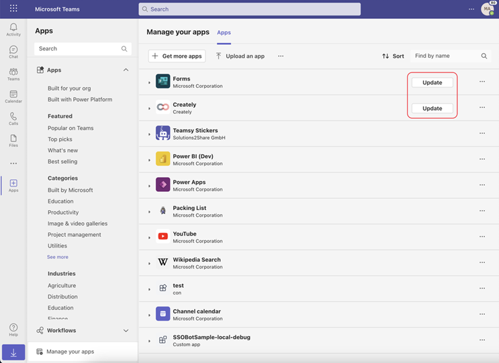Click the magnifier in the Apps search box
Image resolution: width=499 pixels, height=363 pixels.
(124, 48)
